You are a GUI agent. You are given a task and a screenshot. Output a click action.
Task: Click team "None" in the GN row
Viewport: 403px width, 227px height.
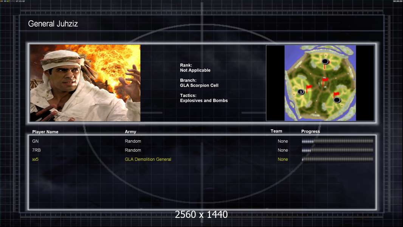click(283, 141)
